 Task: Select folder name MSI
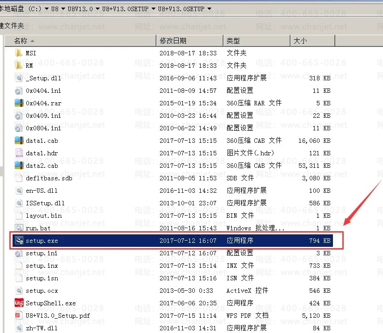pos(31,53)
